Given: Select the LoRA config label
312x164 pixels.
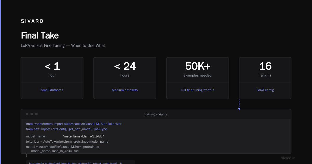Looking at the screenshot, I should point(265,90).
